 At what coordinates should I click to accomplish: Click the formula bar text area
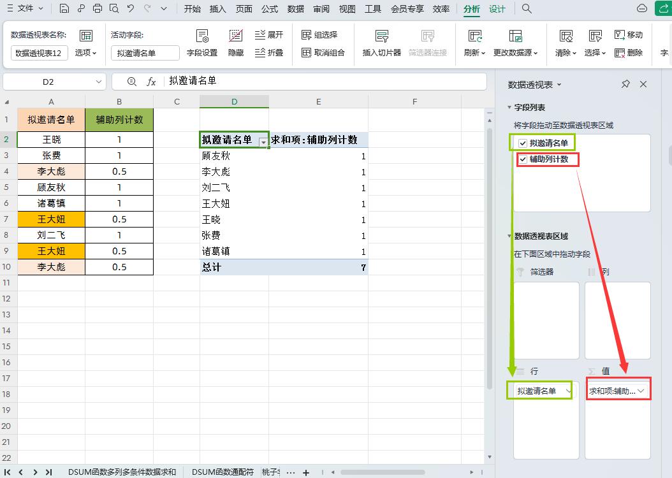pyautogui.click(x=326, y=82)
